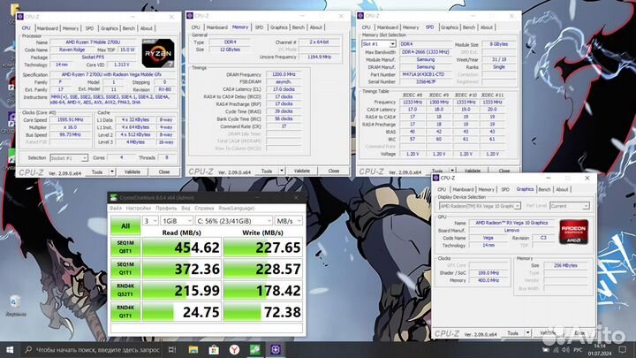Click Tools button in Graphics window
This screenshot has width=636, height=358.
[x=512, y=333]
